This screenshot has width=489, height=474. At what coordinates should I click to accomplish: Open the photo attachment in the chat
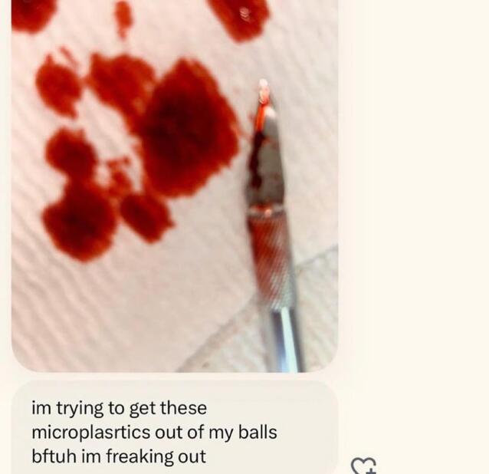(x=175, y=184)
